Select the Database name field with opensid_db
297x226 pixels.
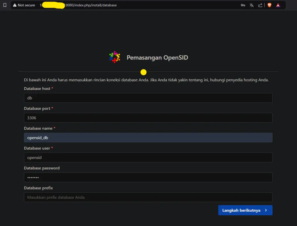coord(148,138)
